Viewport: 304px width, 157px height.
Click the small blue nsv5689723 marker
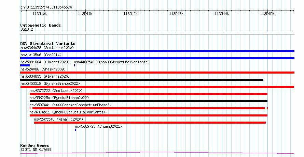click(75, 130)
